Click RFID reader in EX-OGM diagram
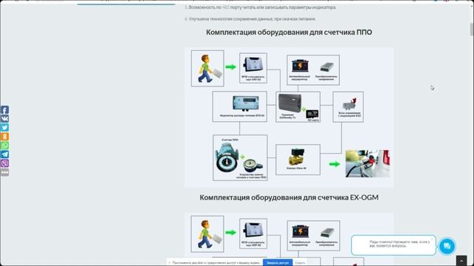Screen dimensions: 474x266 (x=253, y=230)
